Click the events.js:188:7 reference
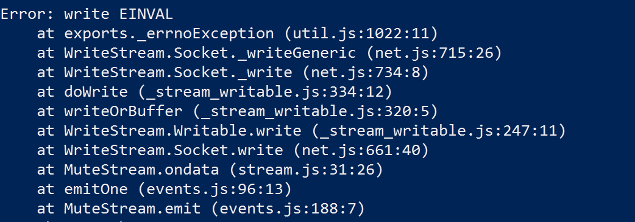Viewport: 635px width, 222px height. [x=288, y=209]
